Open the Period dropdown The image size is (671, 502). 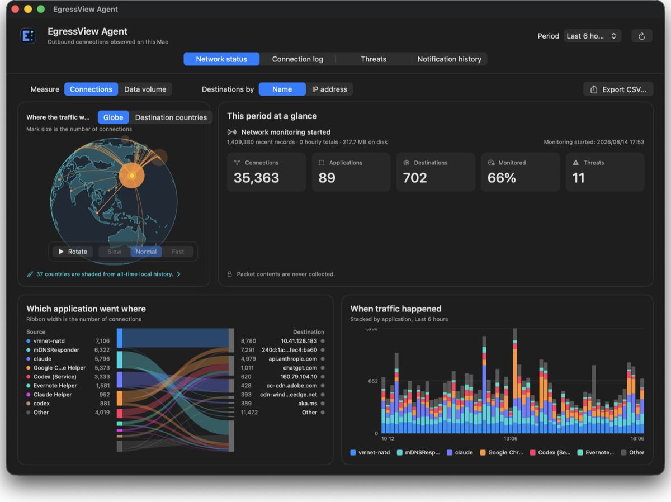point(593,36)
